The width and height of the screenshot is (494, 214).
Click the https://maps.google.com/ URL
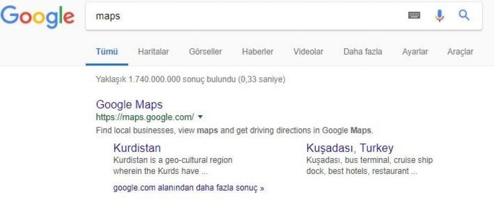pos(145,117)
